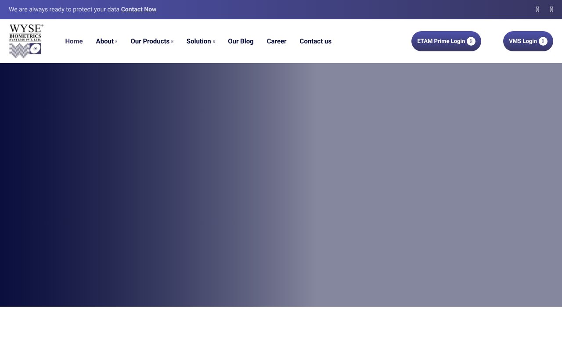Screen dimensions: 562x351
Task: Select the registered trademark symbol near logo
Action: (x=43, y=26)
